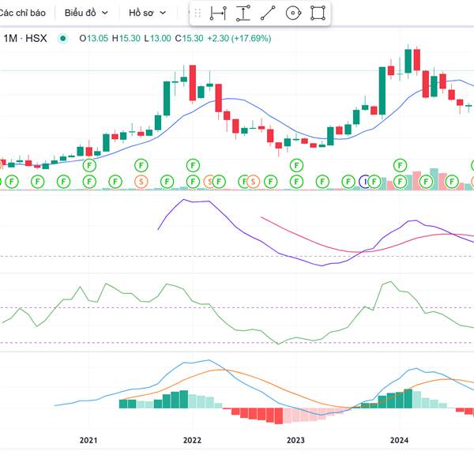Select the rectangle drawing tool

[x=318, y=13]
